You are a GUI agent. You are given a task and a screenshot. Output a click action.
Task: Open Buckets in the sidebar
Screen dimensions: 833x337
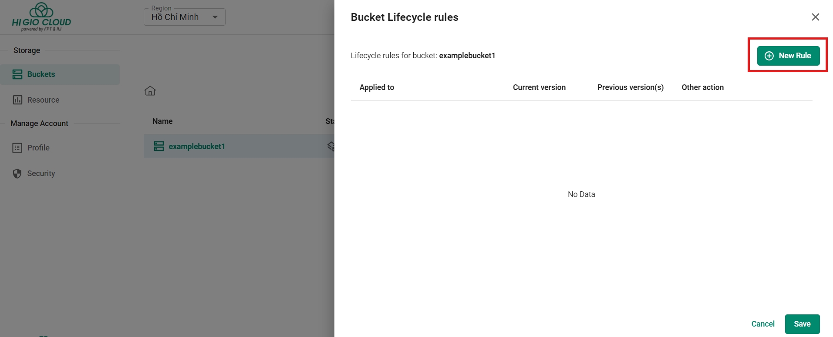41,74
